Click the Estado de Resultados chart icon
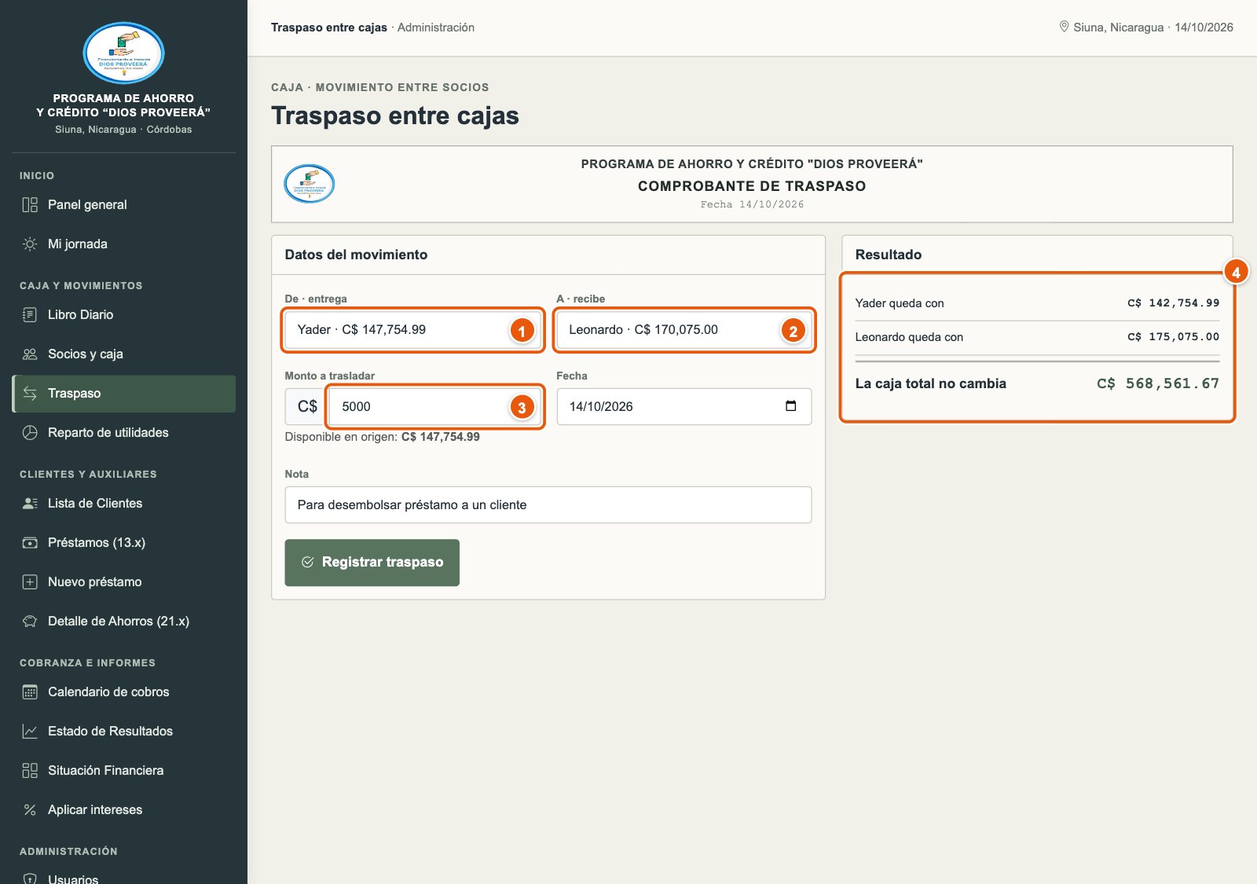 pos(30,732)
